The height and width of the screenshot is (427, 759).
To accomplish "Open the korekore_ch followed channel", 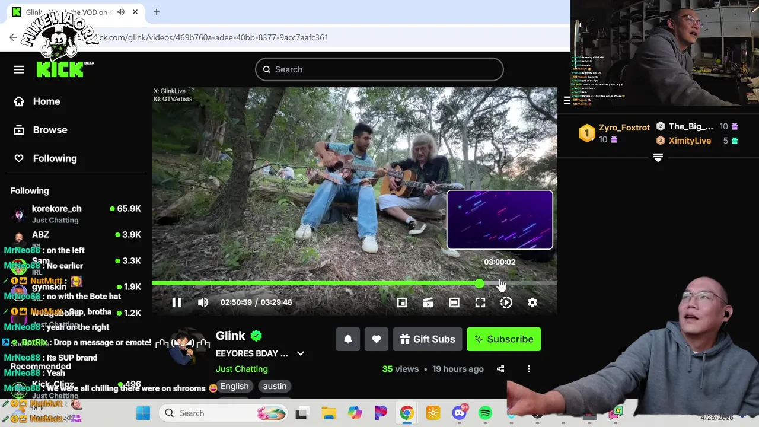I will point(76,213).
